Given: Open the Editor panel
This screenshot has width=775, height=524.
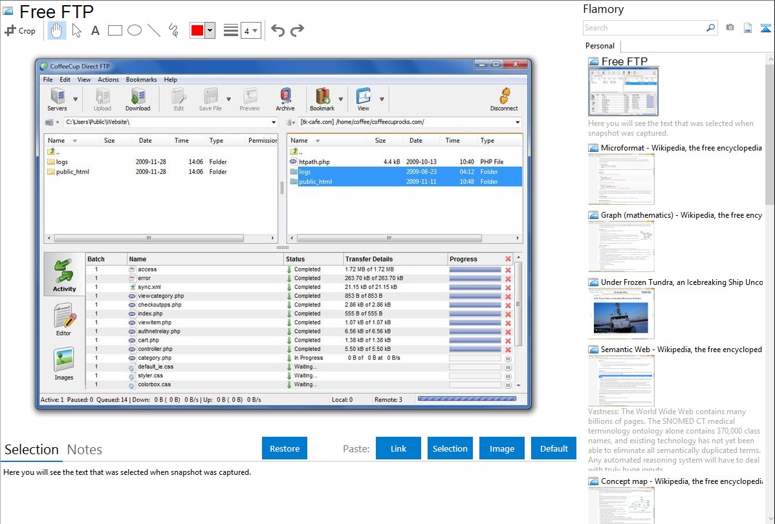Looking at the screenshot, I should 64,319.
